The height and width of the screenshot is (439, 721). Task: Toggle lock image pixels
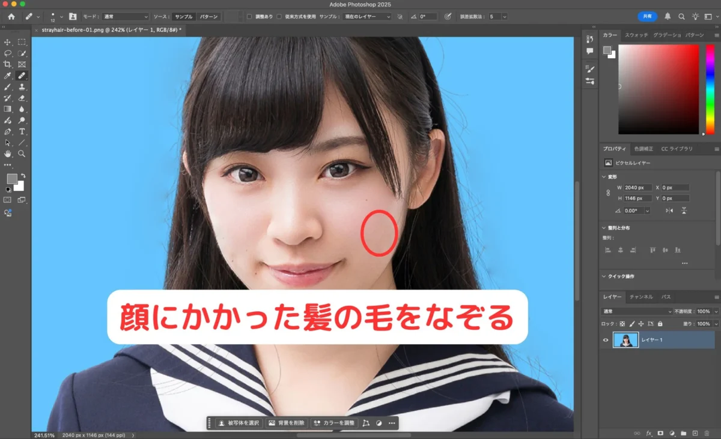[x=631, y=324]
